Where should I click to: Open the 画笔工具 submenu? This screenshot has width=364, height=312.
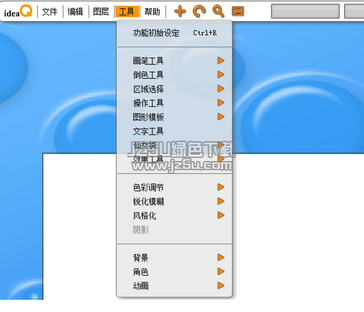[x=148, y=61]
